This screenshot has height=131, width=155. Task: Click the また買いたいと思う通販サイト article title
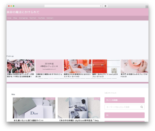point(29,120)
